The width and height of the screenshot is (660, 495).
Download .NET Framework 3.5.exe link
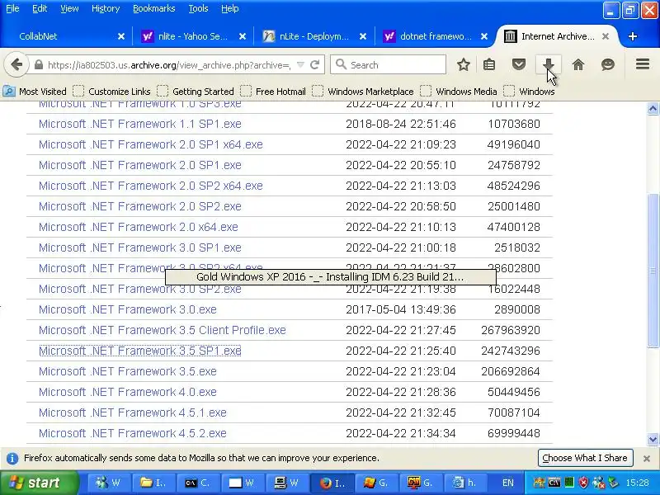(x=128, y=371)
